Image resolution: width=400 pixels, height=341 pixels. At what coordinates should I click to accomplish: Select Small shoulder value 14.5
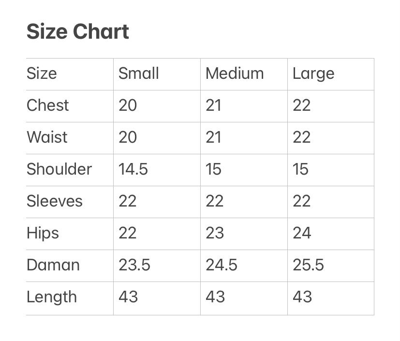tap(133, 169)
